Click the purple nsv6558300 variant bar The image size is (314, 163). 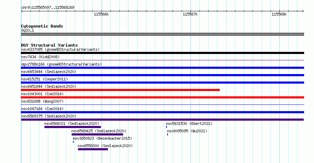click(93, 149)
